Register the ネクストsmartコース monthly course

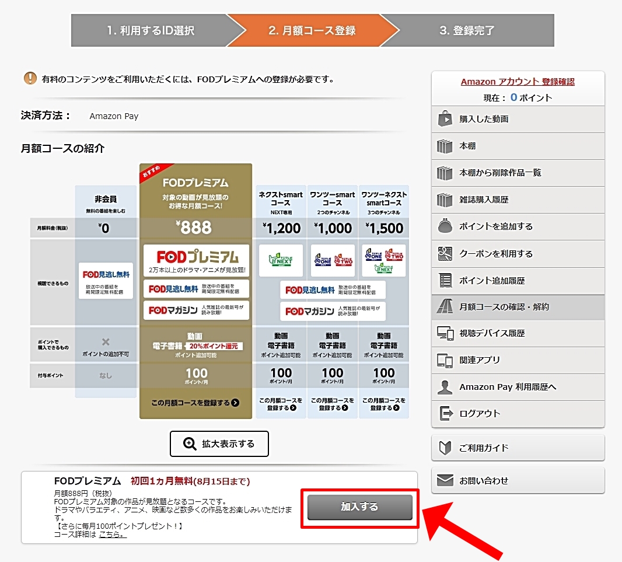tap(281, 404)
